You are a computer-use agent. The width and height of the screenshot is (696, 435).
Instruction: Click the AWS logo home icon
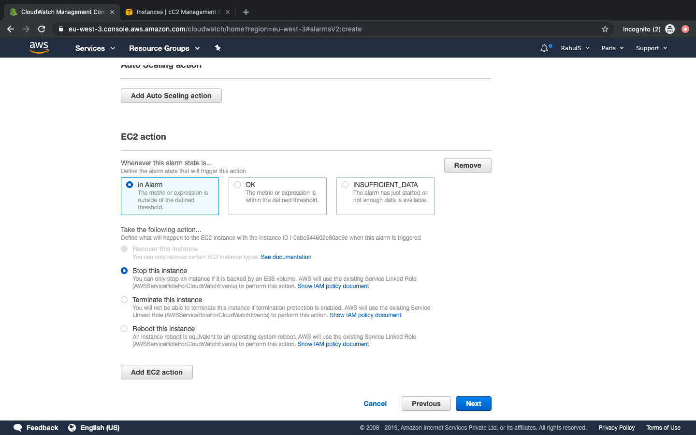point(39,47)
